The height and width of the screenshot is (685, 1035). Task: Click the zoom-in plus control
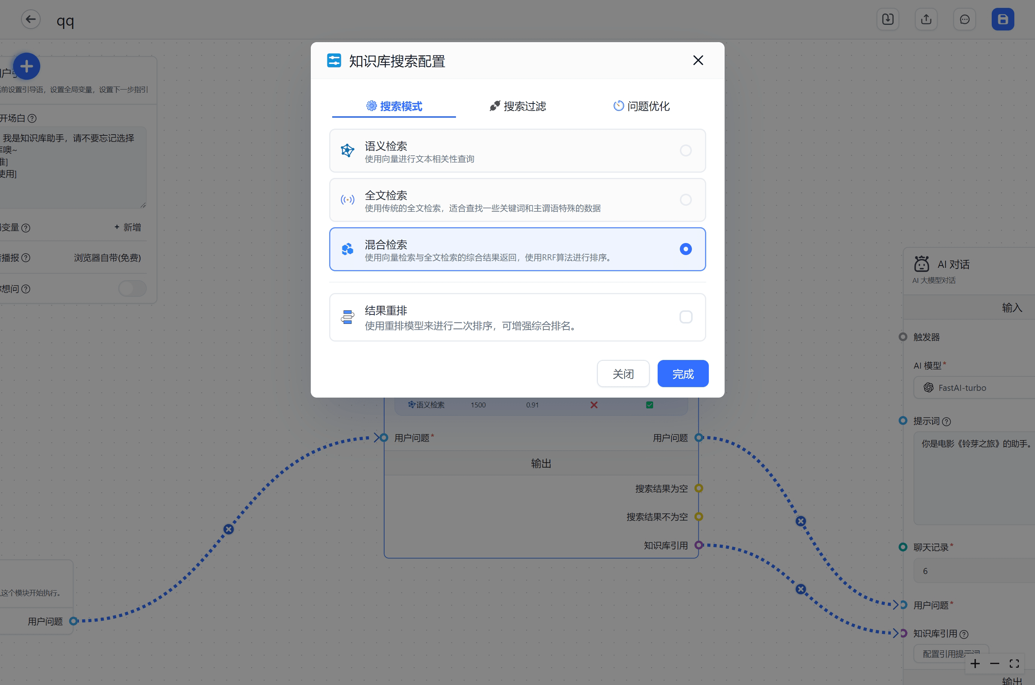coord(975,664)
